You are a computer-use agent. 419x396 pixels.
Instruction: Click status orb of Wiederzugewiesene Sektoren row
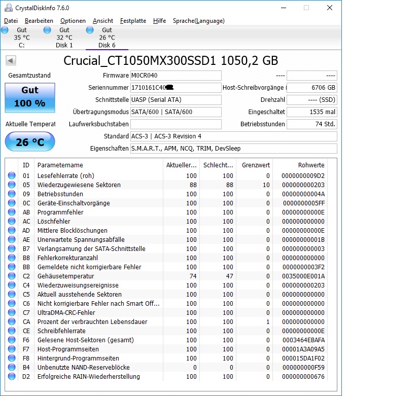(12, 185)
